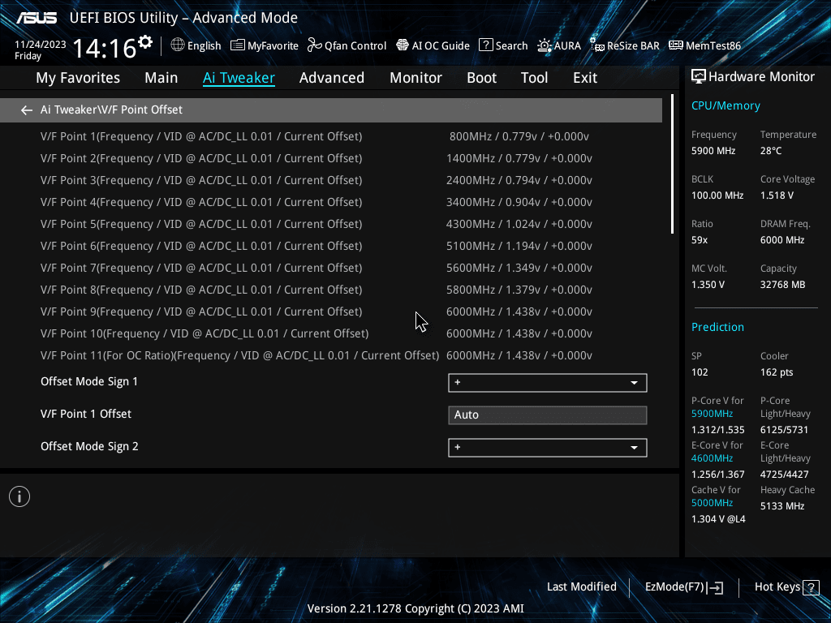Screen dimensions: 831x623
Task: Launch MemTest86 memory icon
Action: pos(676,45)
